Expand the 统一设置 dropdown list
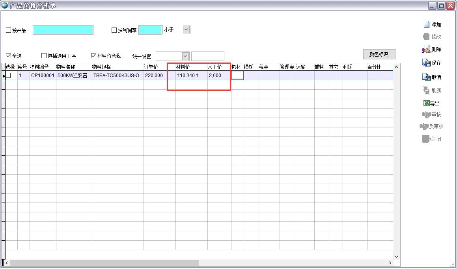The width and height of the screenshot is (457, 269). click(x=185, y=56)
